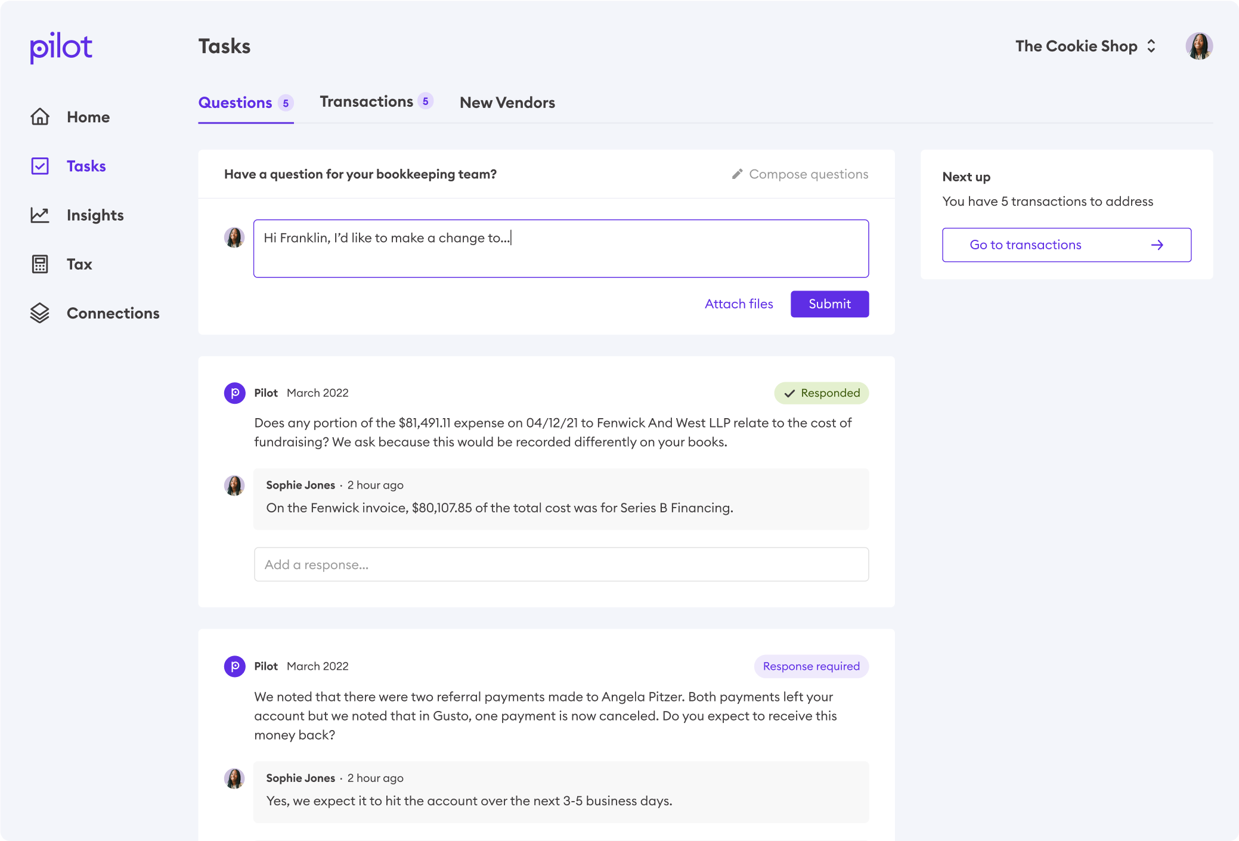Click the up-down chevron beside The Cookie Shop
Screen dimensions: 1239x841
click(1151, 46)
